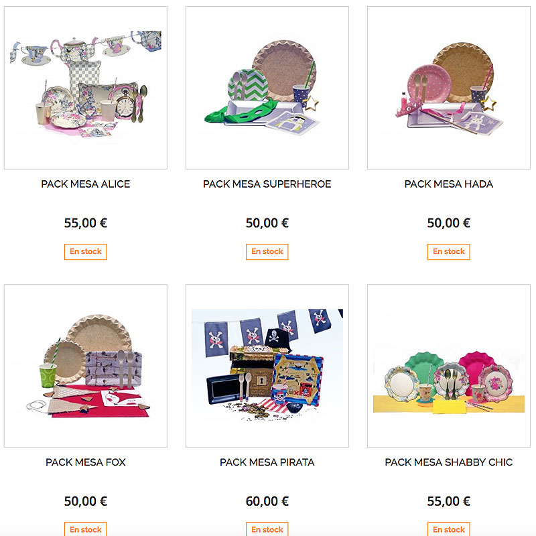536x536 pixels.
Task: Click En stock badge under Pack Mesa Superheroe
Action: click(267, 252)
